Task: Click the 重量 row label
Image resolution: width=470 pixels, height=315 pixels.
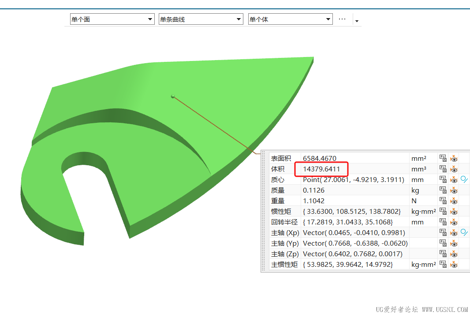Action: coord(278,201)
